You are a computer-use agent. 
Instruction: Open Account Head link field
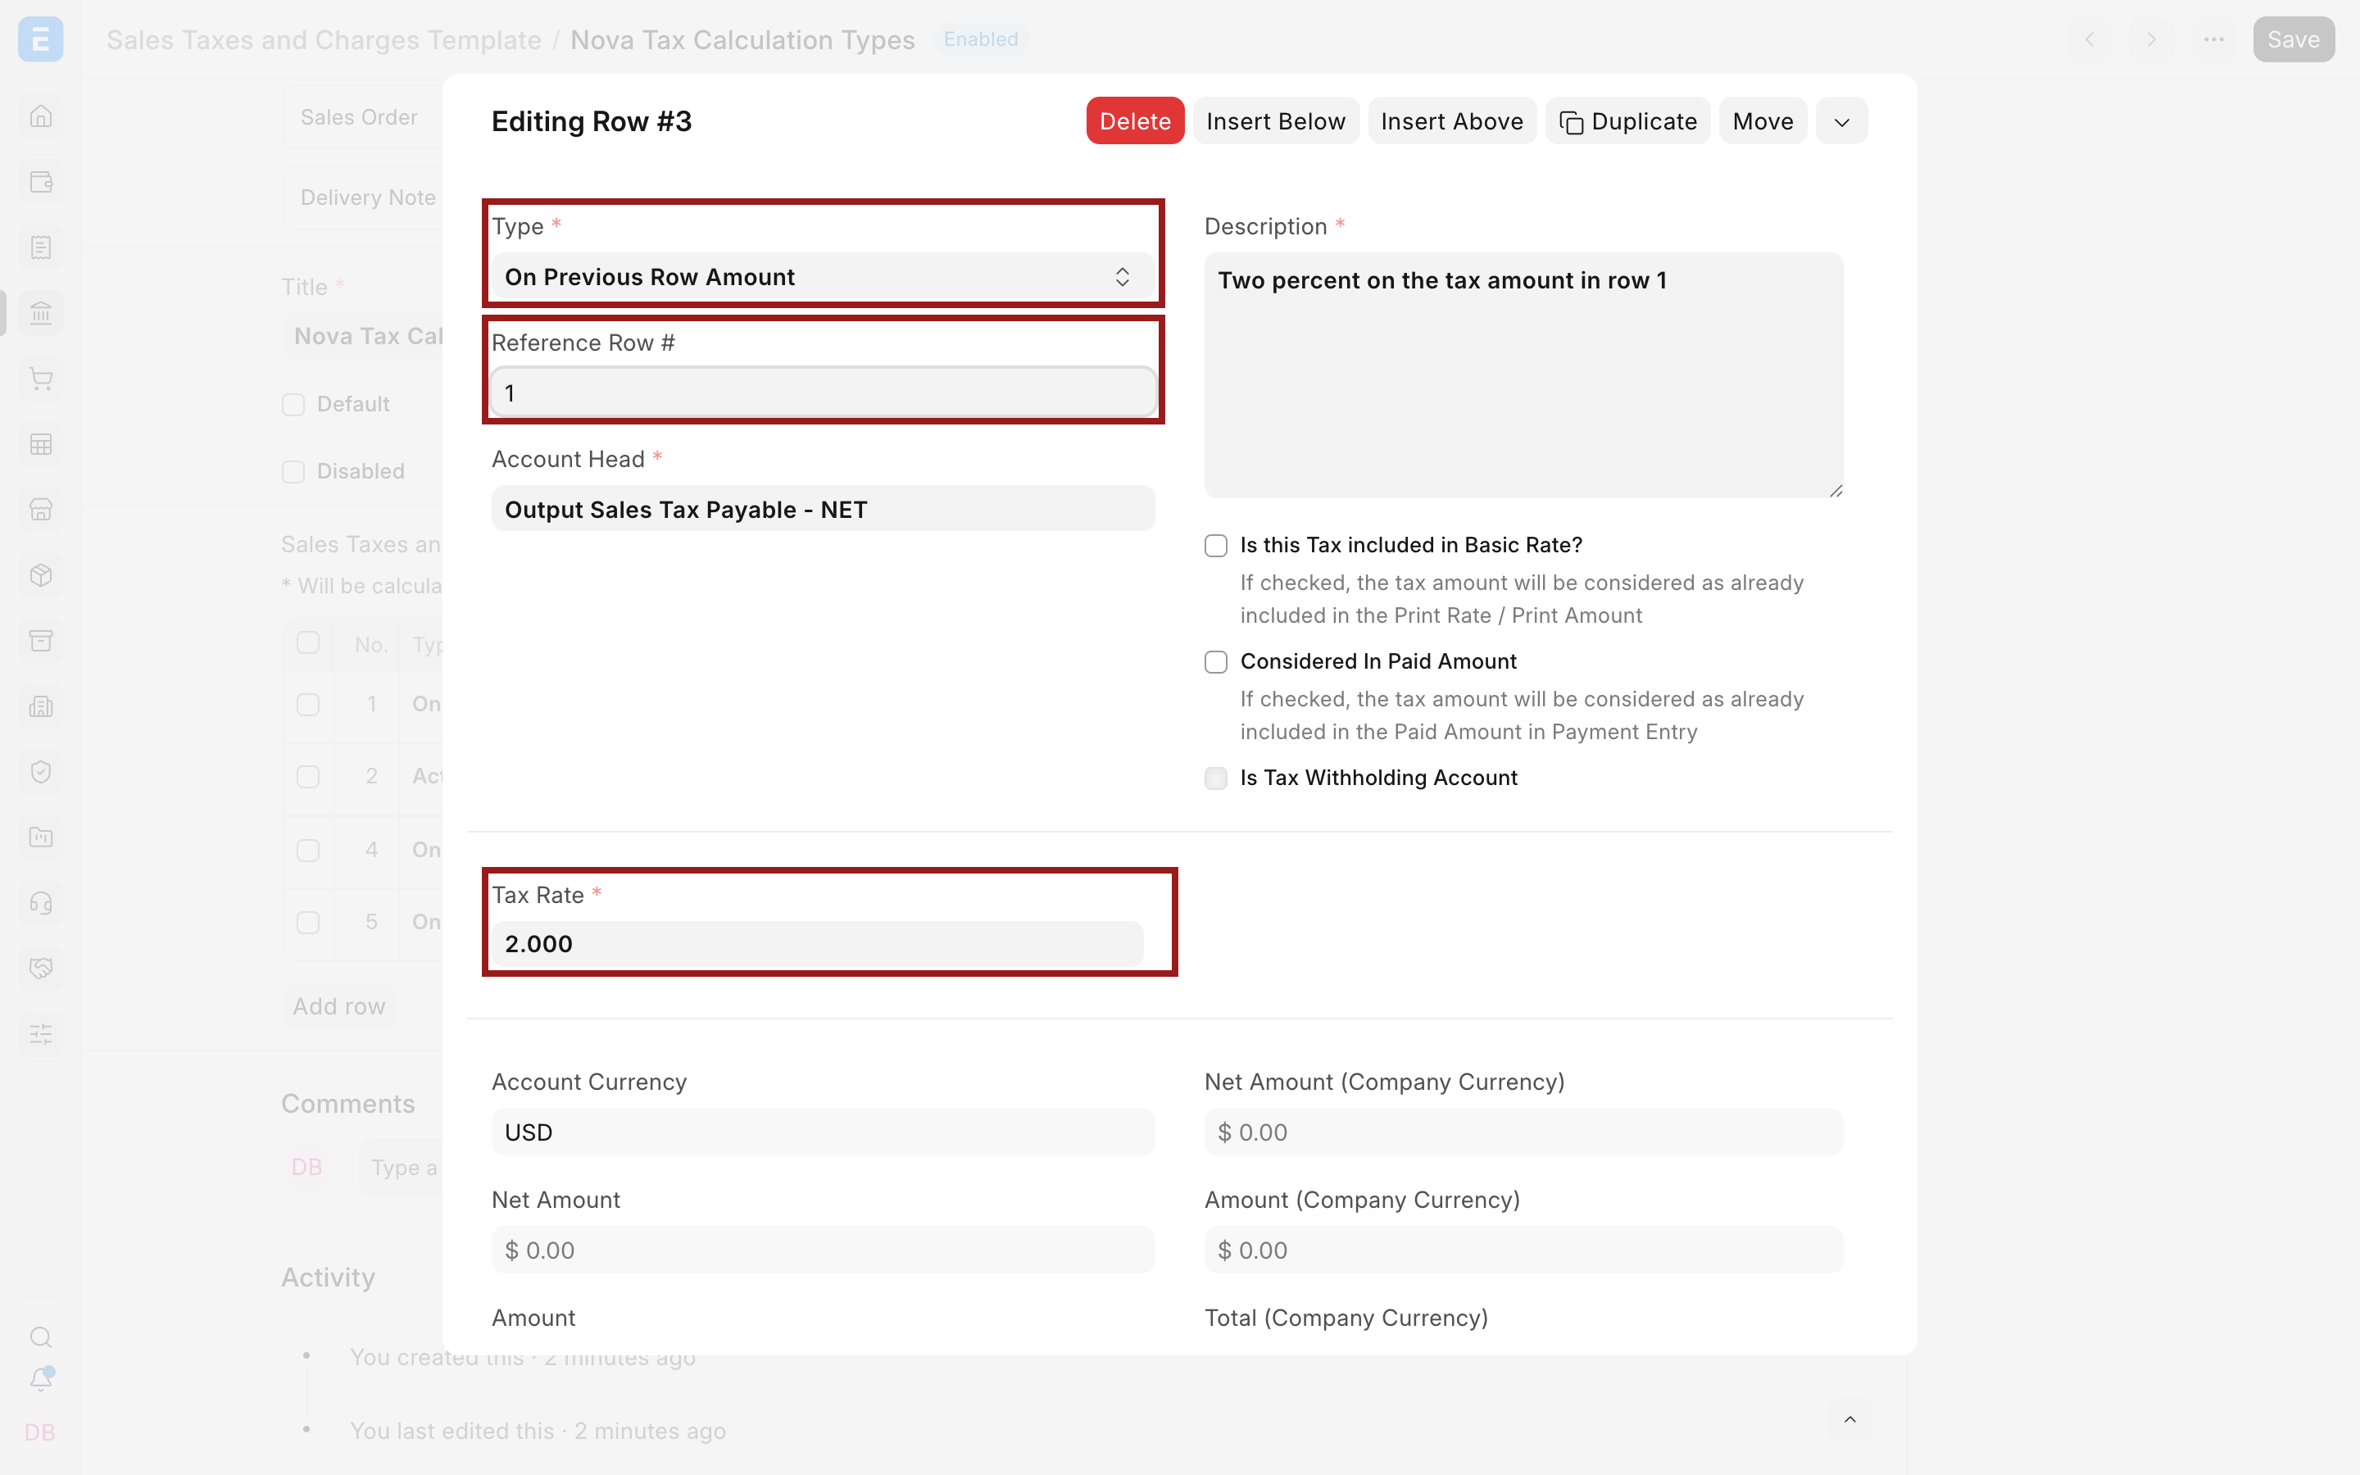pos(823,509)
